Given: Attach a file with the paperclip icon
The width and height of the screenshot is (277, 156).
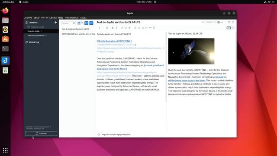Looking at the screenshot, I should 129,28.
